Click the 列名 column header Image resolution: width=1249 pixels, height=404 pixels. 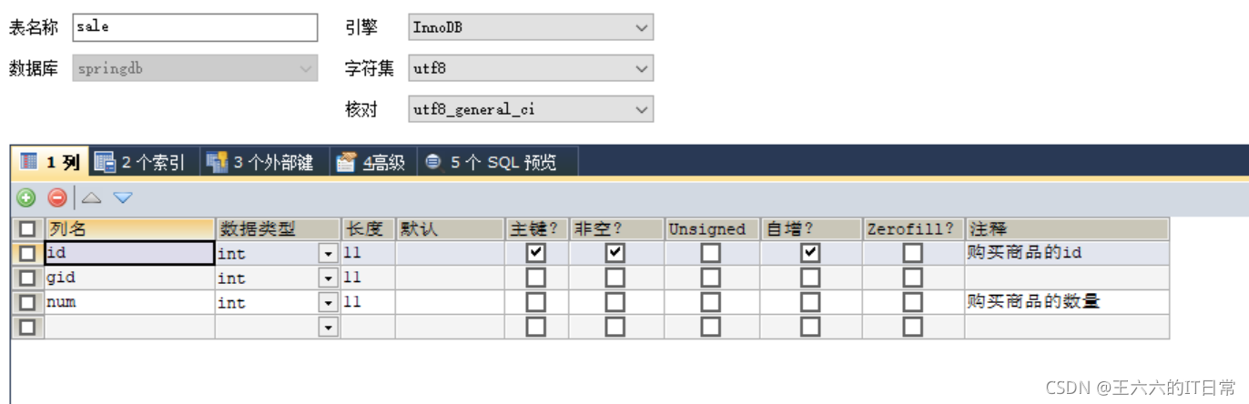129,228
